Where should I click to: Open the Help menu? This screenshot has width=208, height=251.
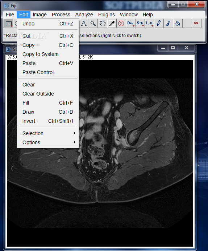click(x=148, y=15)
